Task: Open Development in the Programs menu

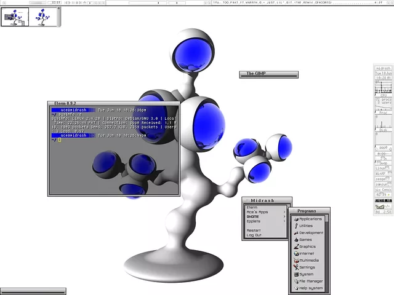Action: (x=308, y=233)
